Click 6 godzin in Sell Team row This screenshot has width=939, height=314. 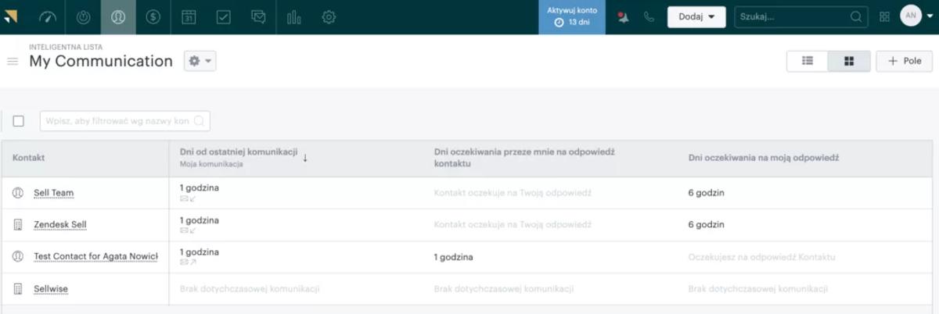707,193
